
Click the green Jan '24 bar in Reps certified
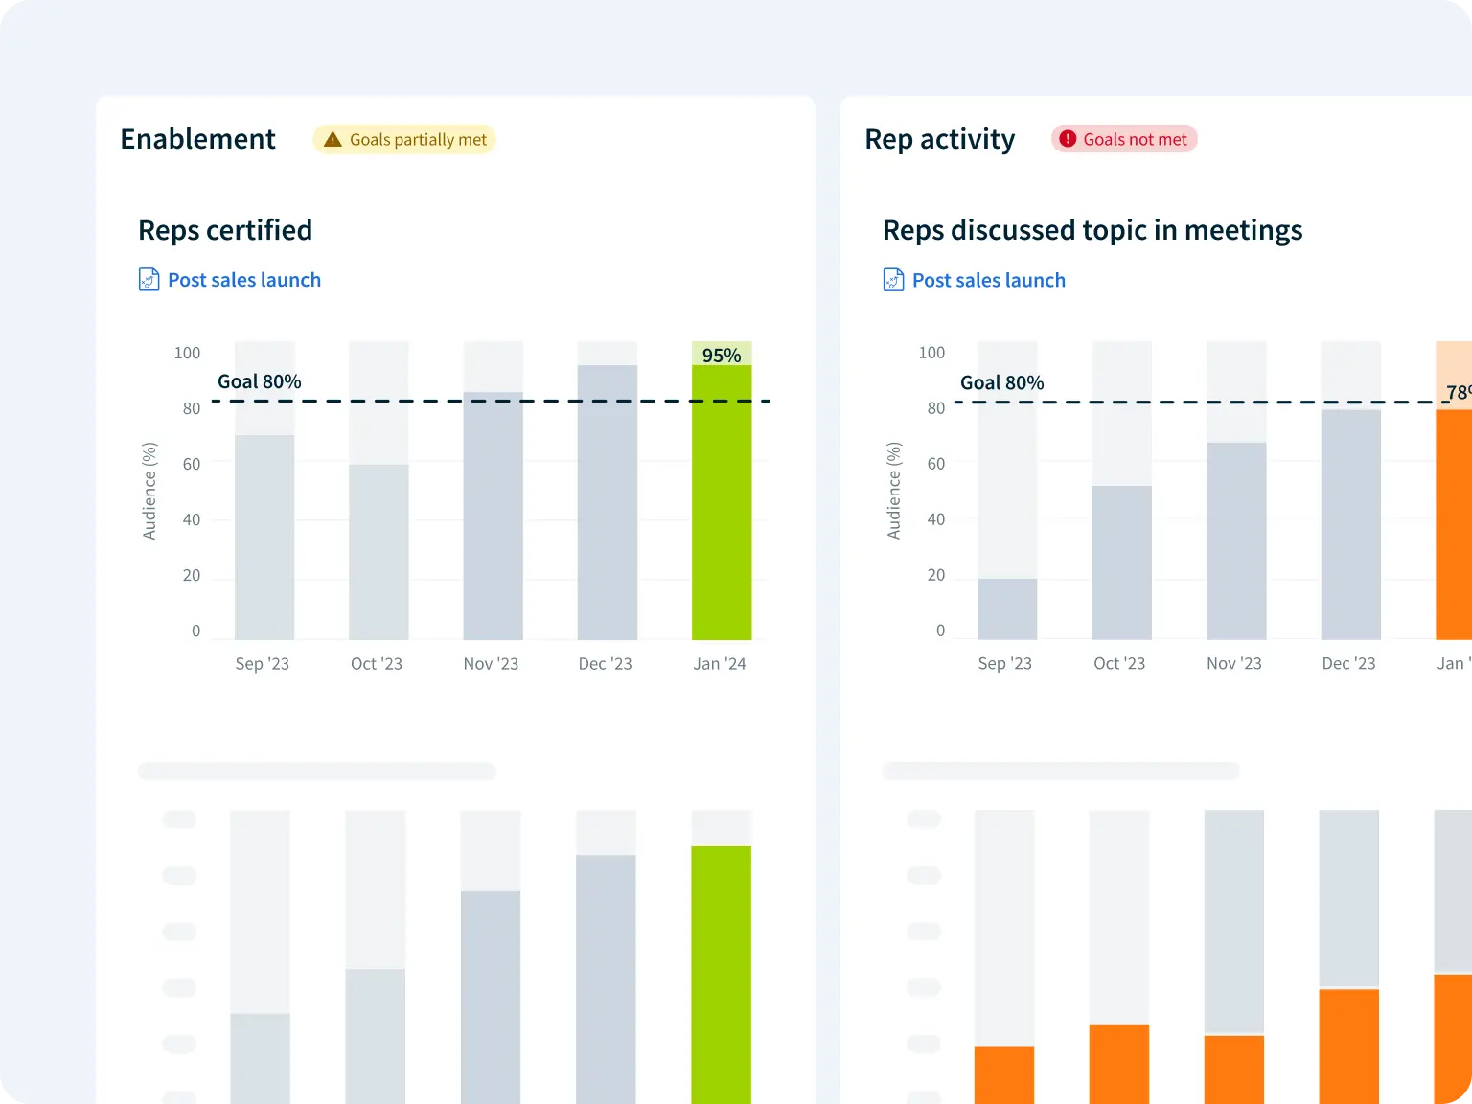pyautogui.click(x=722, y=503)
